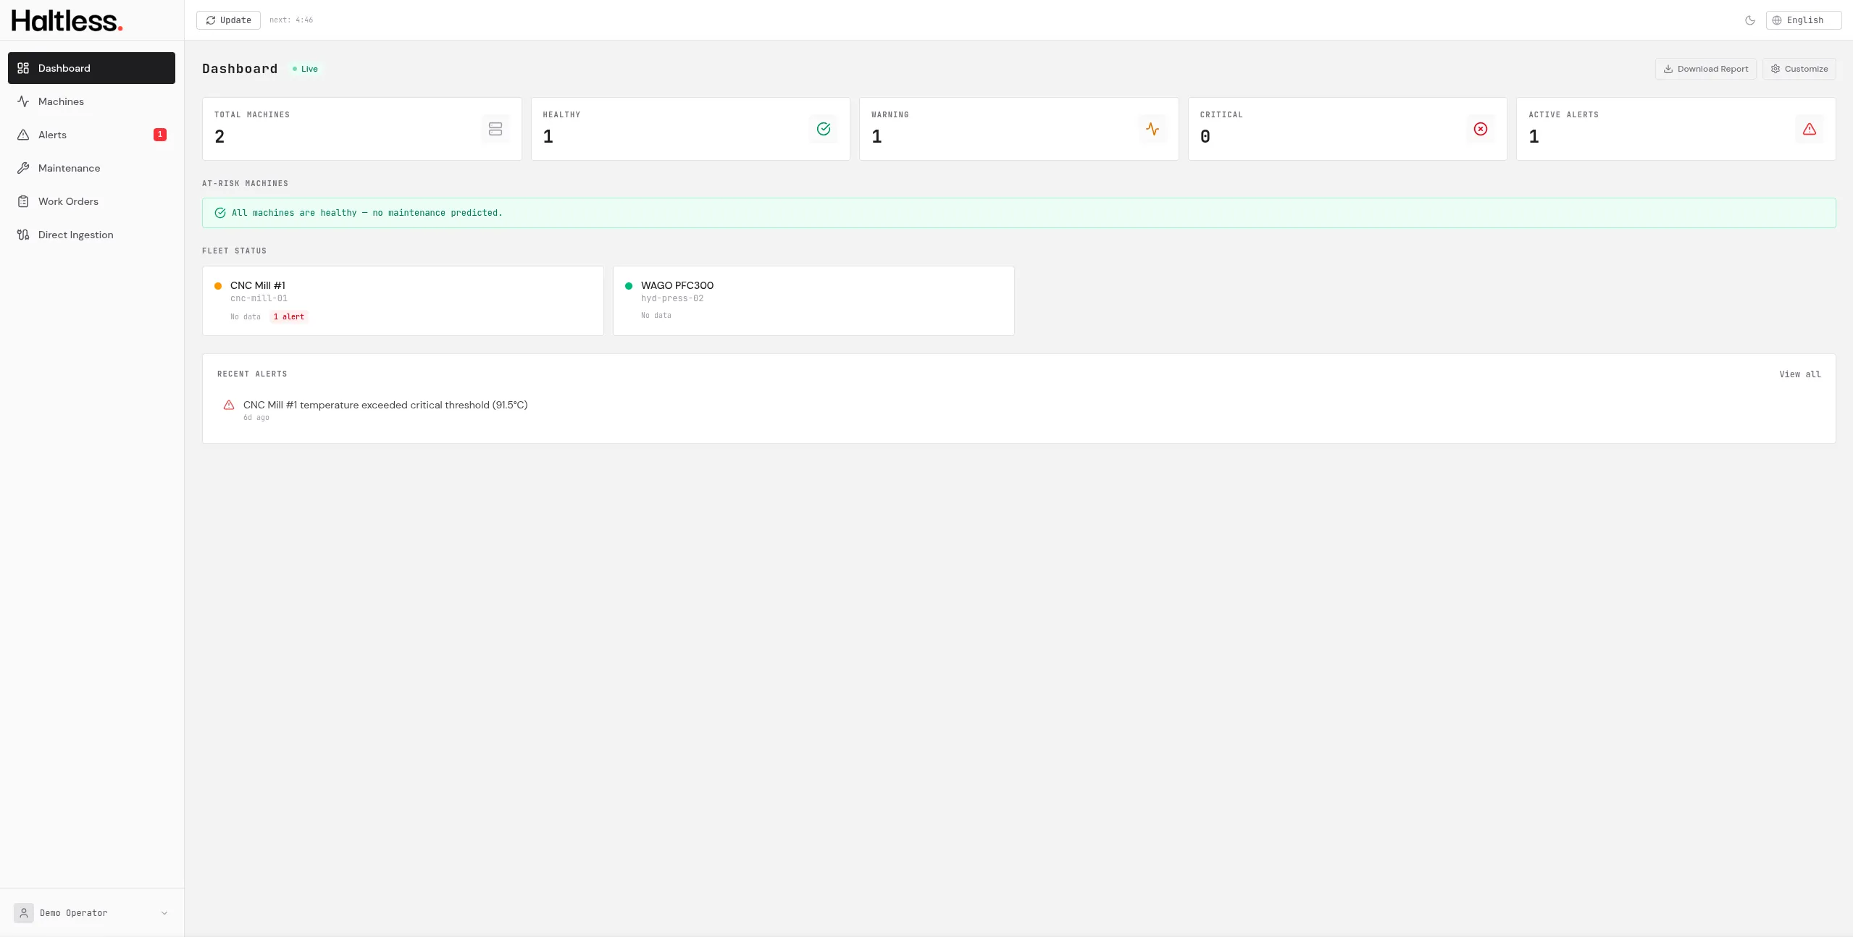1853x937 pixels.
Task: Click the download icon on Download Report
Action: 1670,68
